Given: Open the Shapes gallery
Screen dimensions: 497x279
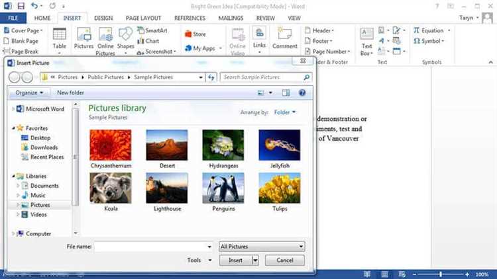Looking at the screenshot, I should (x=125, y=38).
